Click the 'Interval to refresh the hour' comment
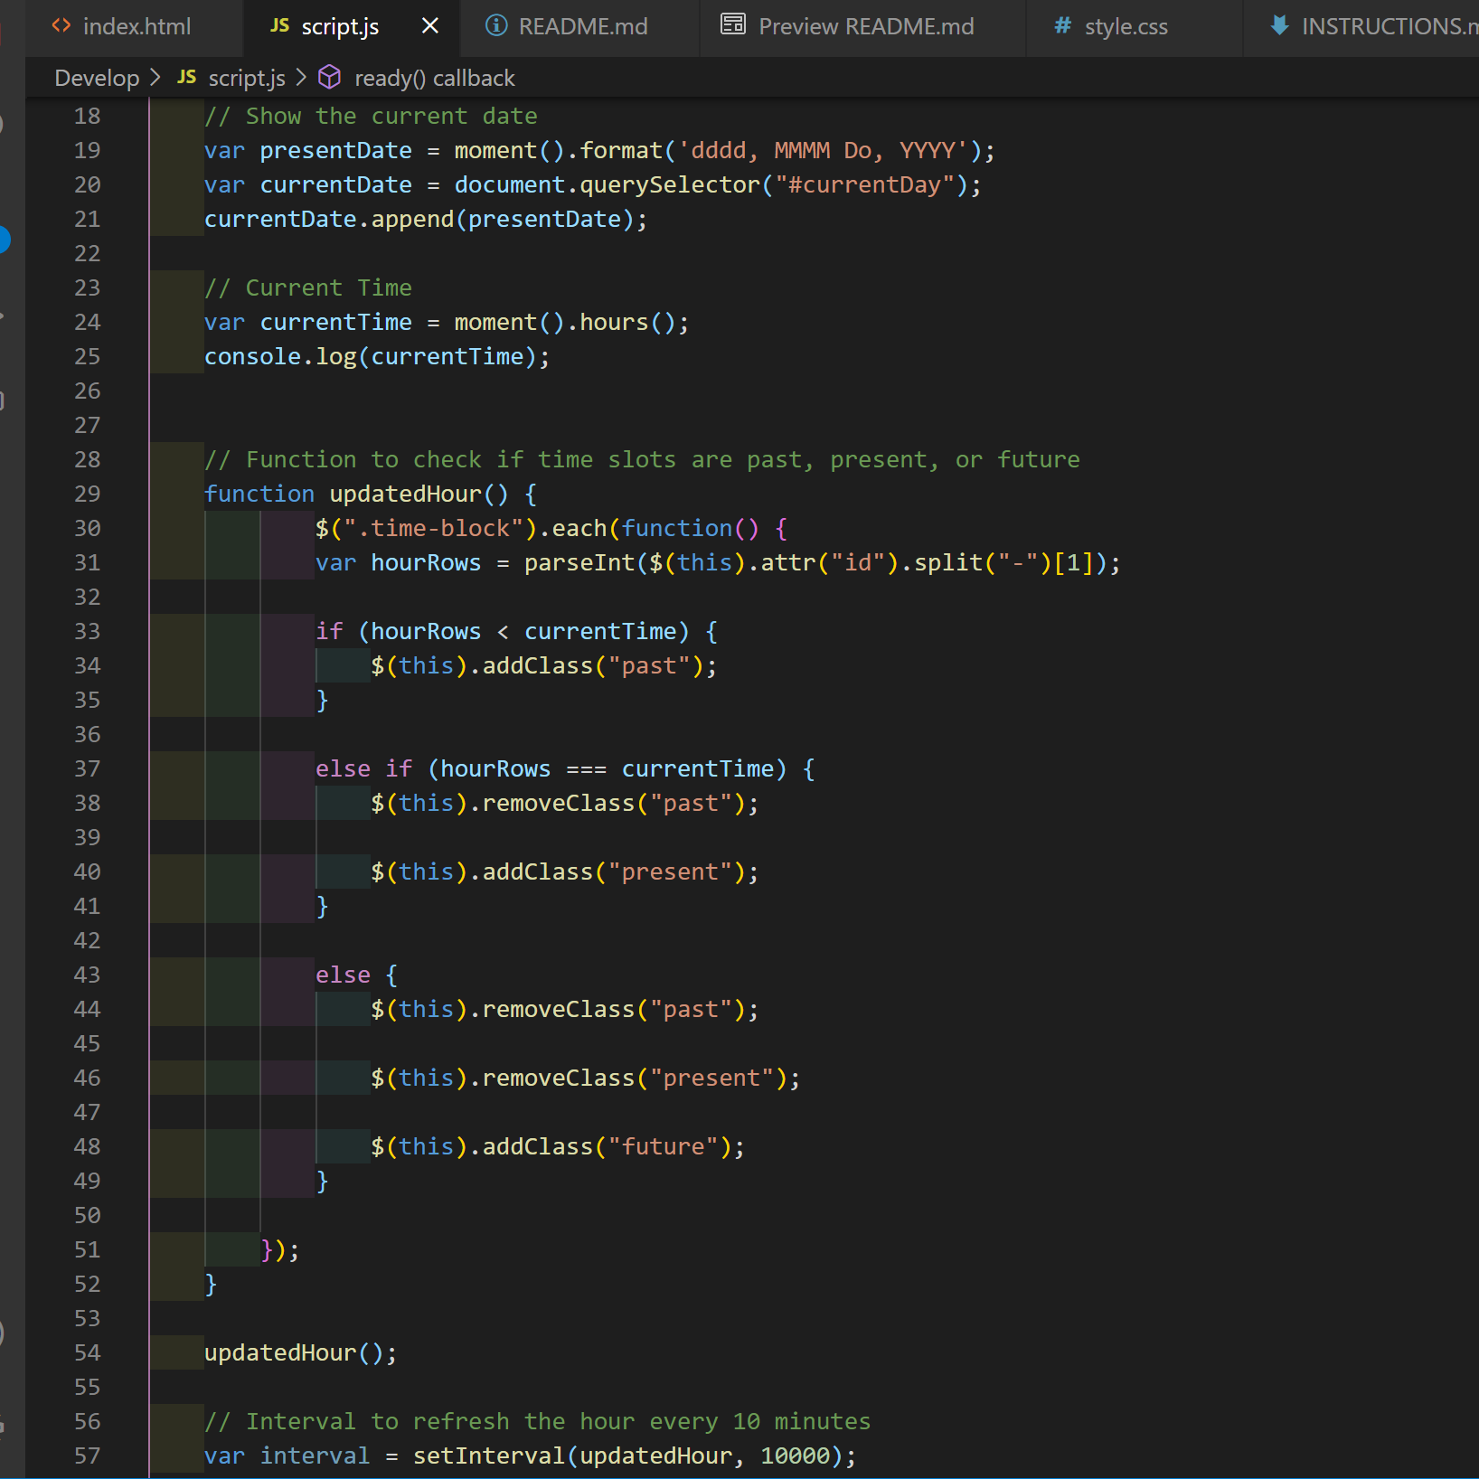The width and height of the screenshot is (1479, 1479). pos(538,1422)
